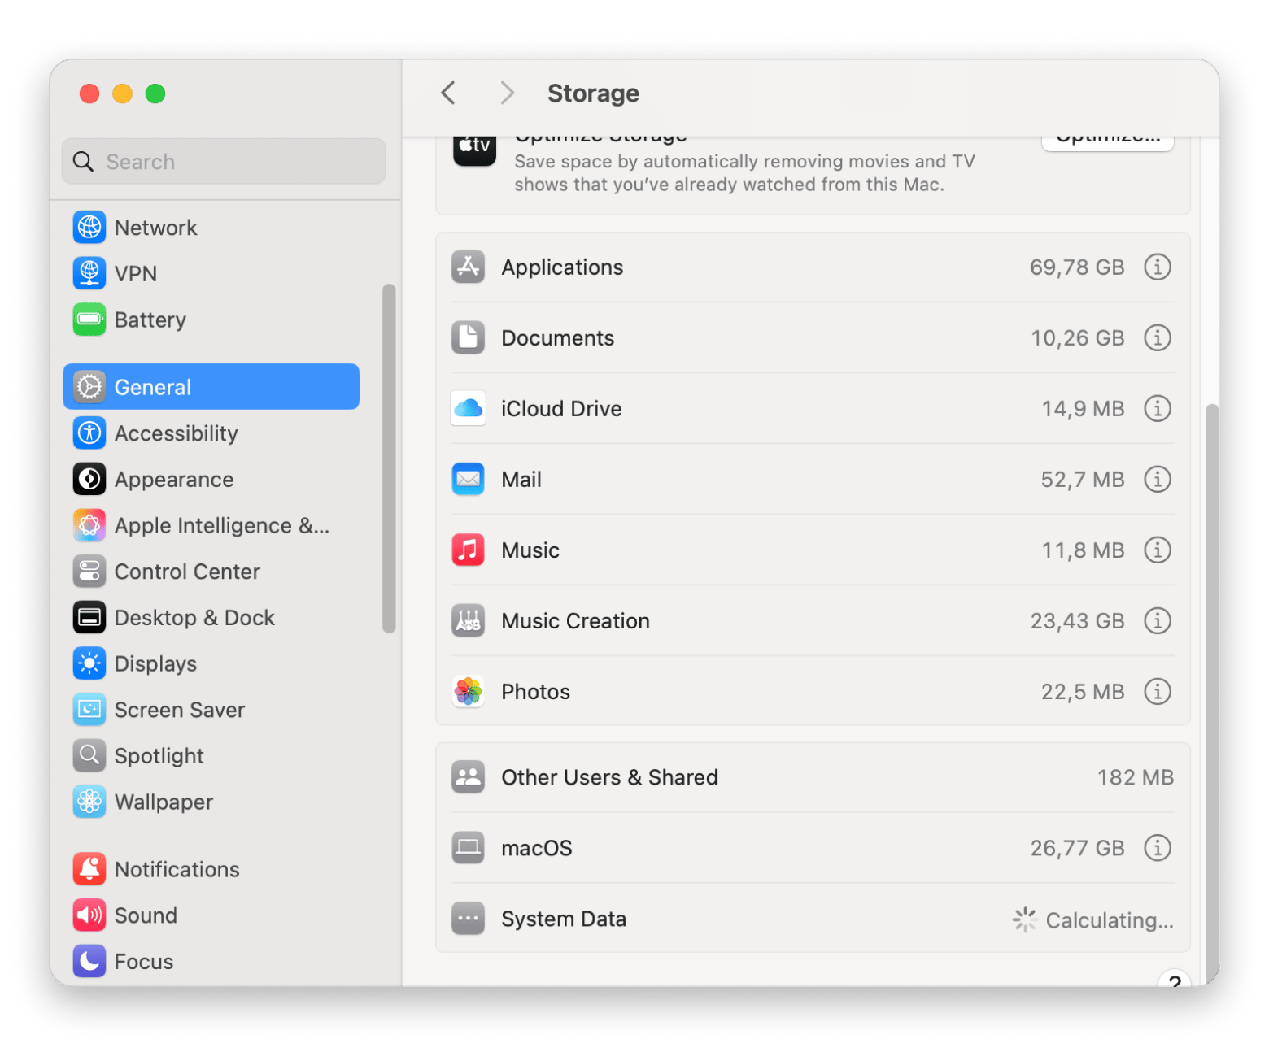Open info for Music Creation storage
The height and width of the screenshot is (1052, 1269).
[x=1157, y=621]
